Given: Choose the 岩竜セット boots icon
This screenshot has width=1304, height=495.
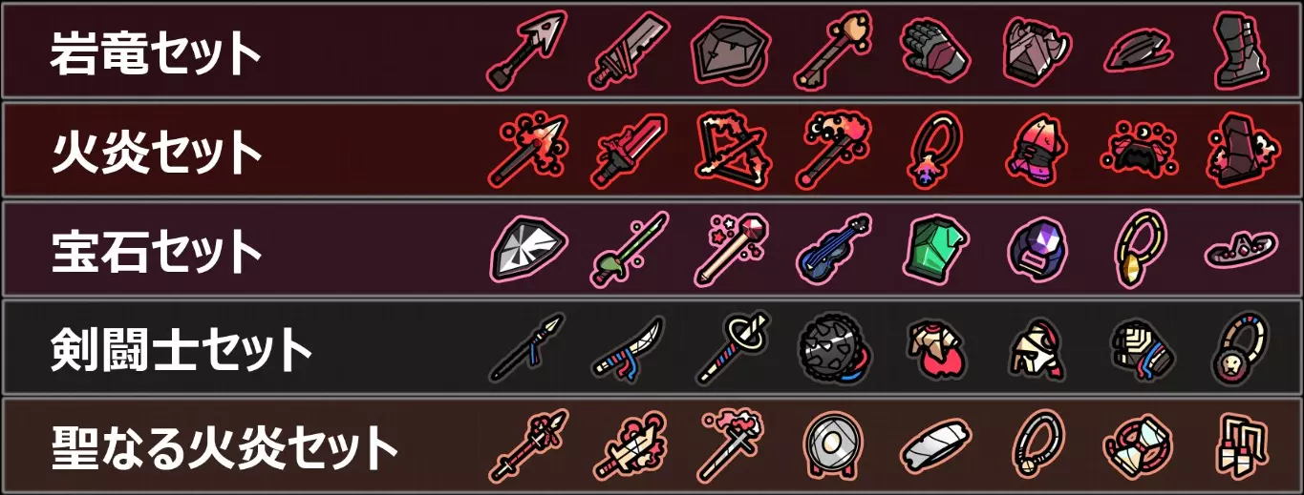Looking at the screenshot, I should point(1241,50).
